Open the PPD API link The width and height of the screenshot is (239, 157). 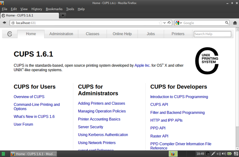[158, 128]
